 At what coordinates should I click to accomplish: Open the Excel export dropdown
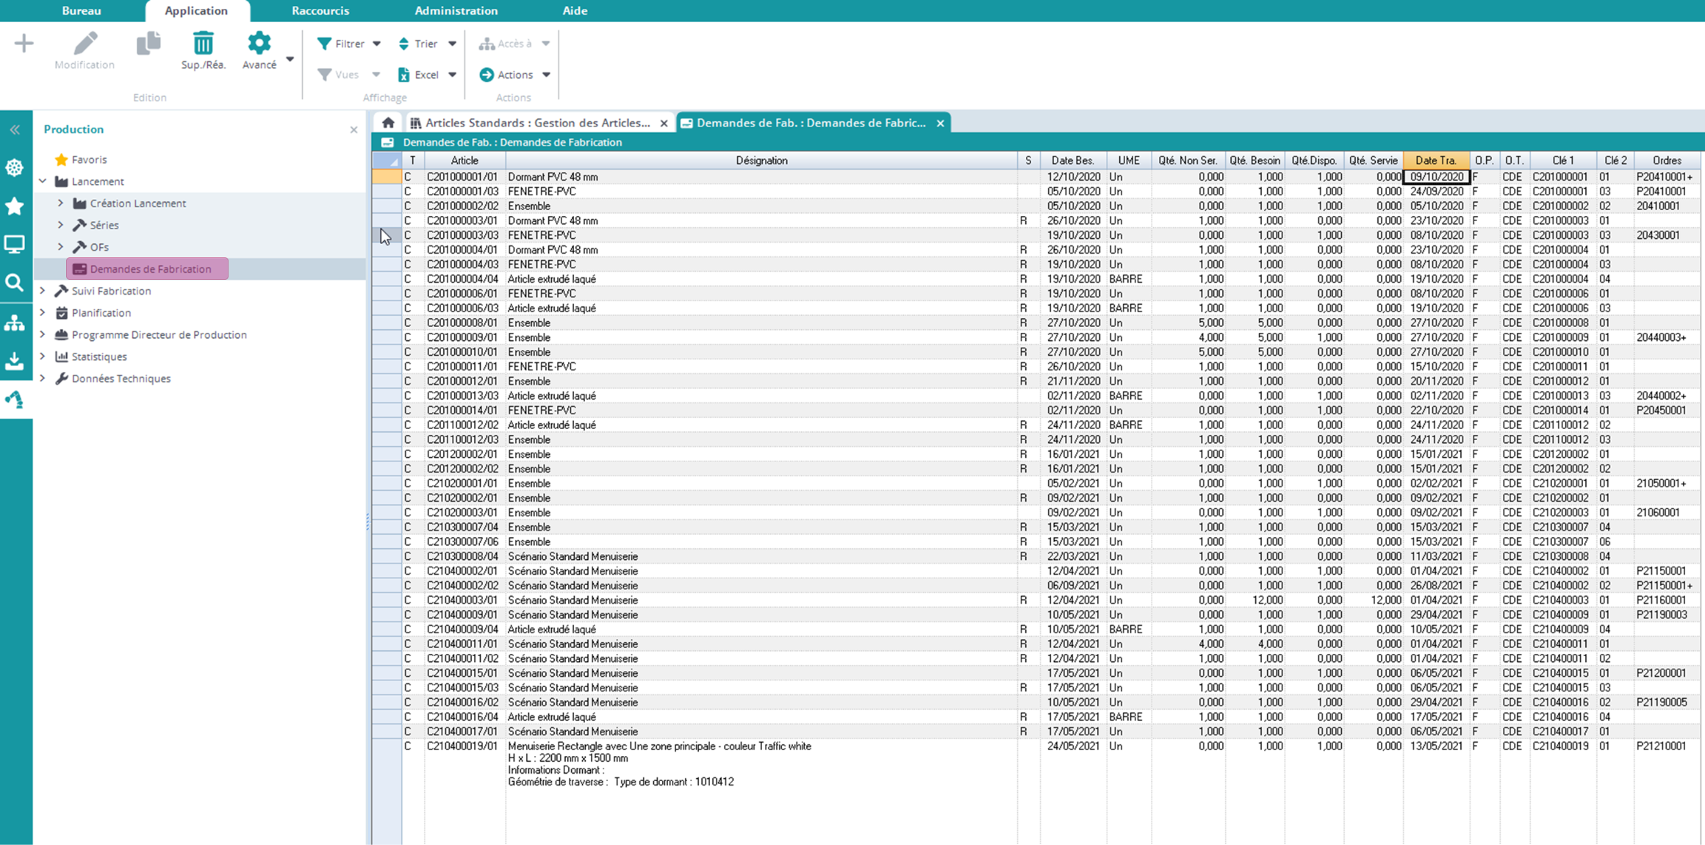coord(453,75)
